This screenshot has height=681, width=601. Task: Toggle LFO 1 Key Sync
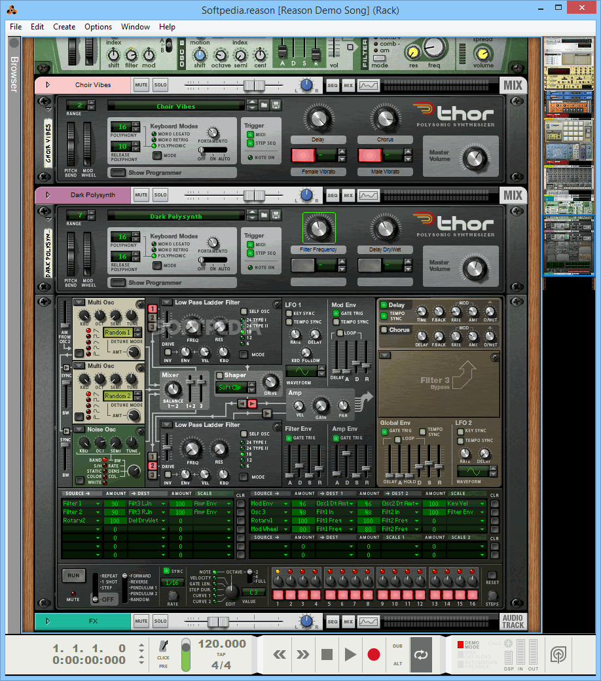(289, 313)
